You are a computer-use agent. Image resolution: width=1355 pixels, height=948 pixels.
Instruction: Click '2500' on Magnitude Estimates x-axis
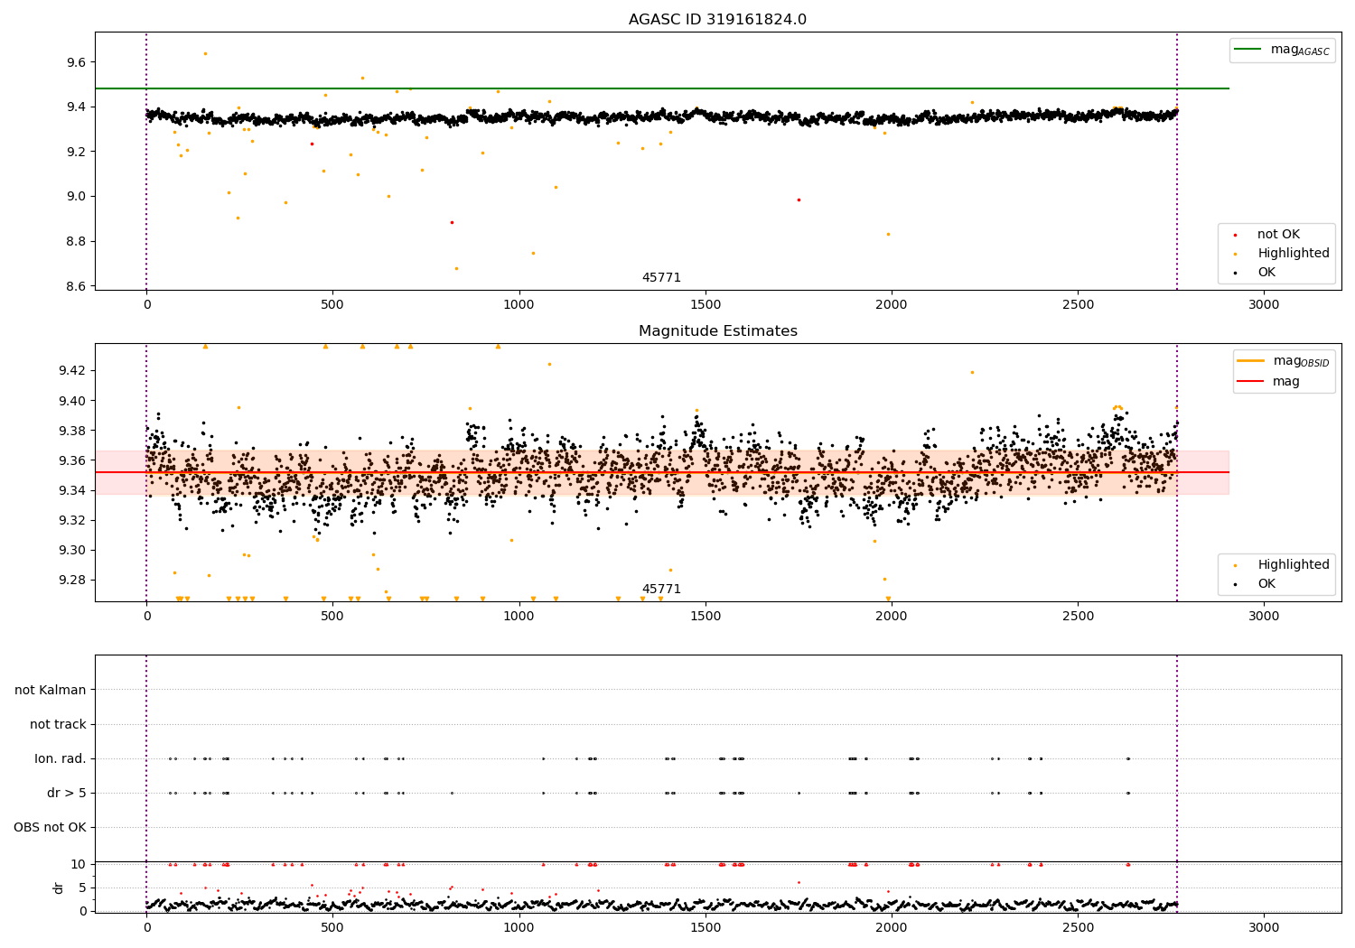1078,617
